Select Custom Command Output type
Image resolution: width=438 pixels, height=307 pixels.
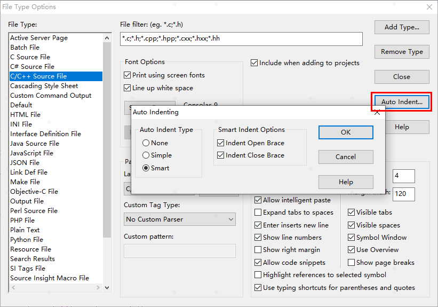(56, 96)
